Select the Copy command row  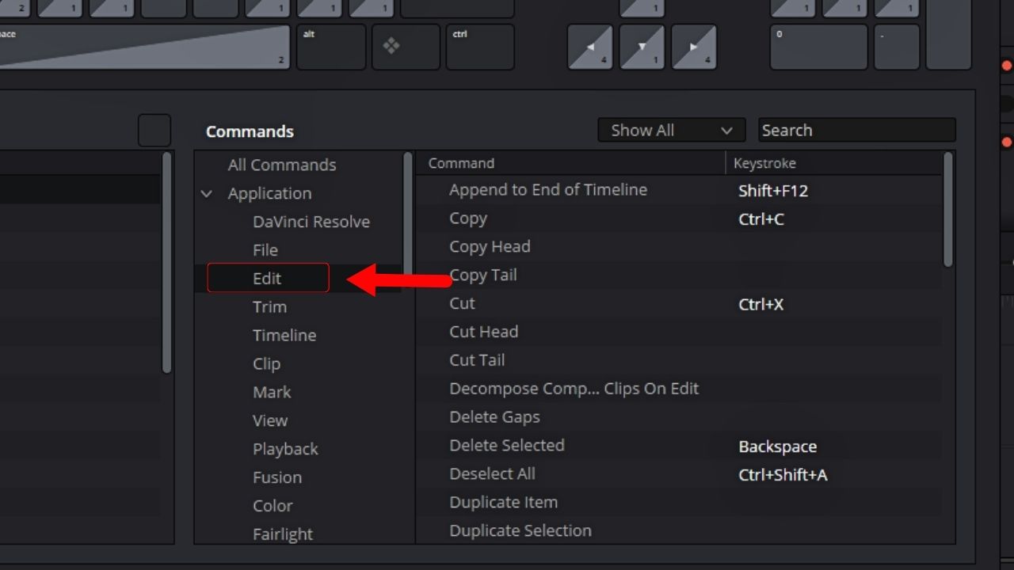[x=467, y=218]
